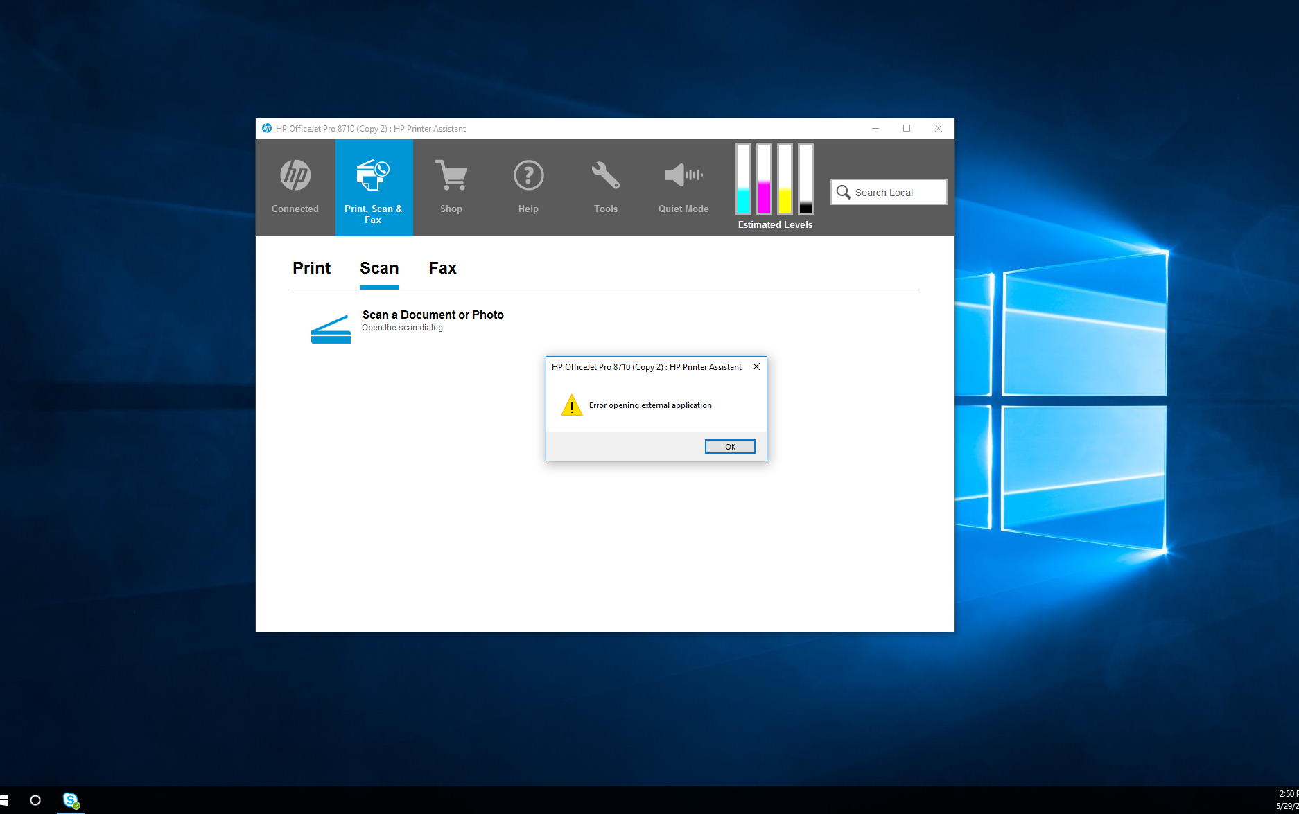Screen dimensions: 1299x814
Task: Switch to the Print tab
Action: click(x=311, y=268)
